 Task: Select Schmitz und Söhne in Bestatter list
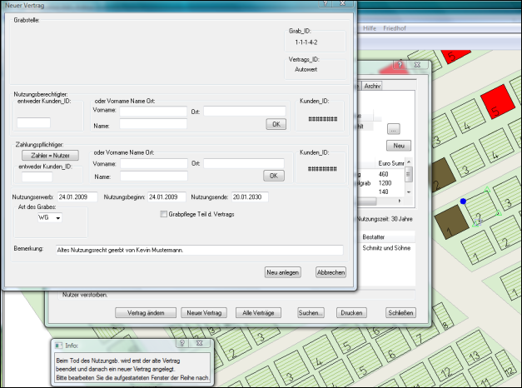pos(386,248)
